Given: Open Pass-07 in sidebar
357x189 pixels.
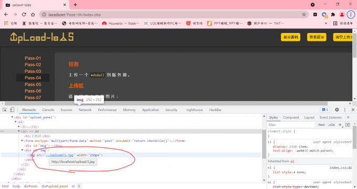Looking at the screenshot, I should tap(33, 97).
